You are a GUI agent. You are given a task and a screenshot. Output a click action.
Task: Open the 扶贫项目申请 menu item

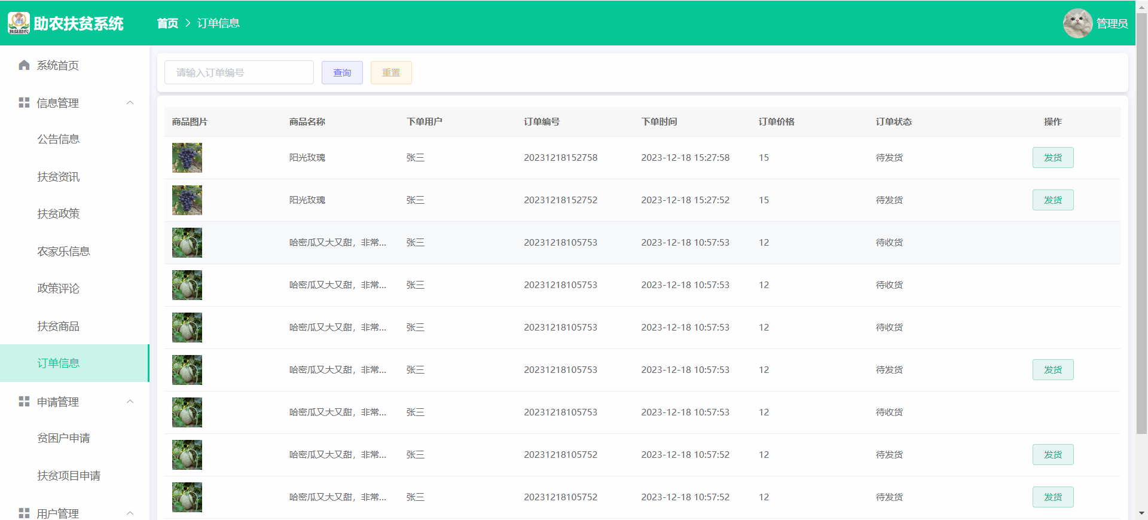pos(75,476)
